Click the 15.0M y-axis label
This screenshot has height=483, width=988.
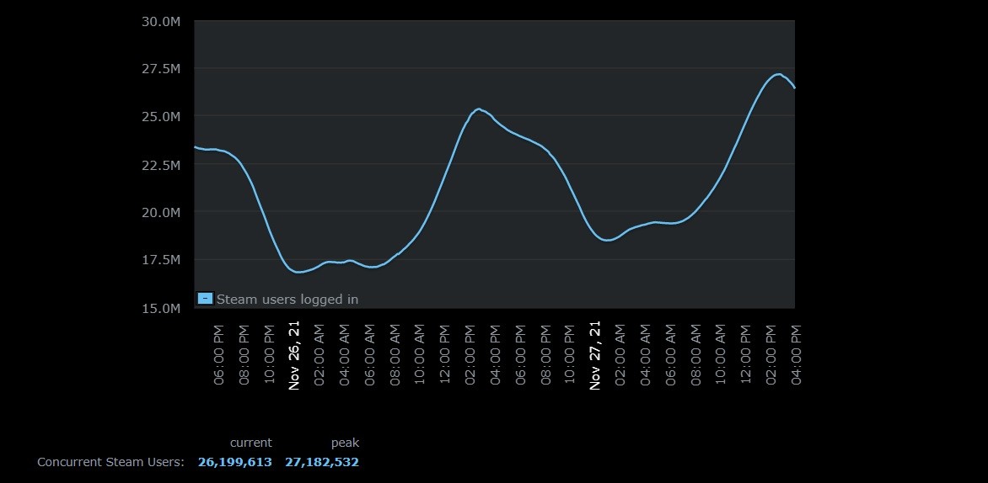pos(160,309)
